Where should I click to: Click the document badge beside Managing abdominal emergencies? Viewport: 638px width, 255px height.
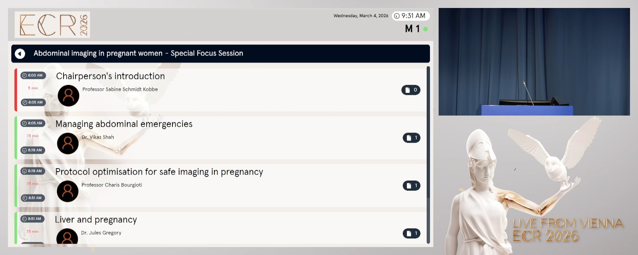[x=411, y=137]
